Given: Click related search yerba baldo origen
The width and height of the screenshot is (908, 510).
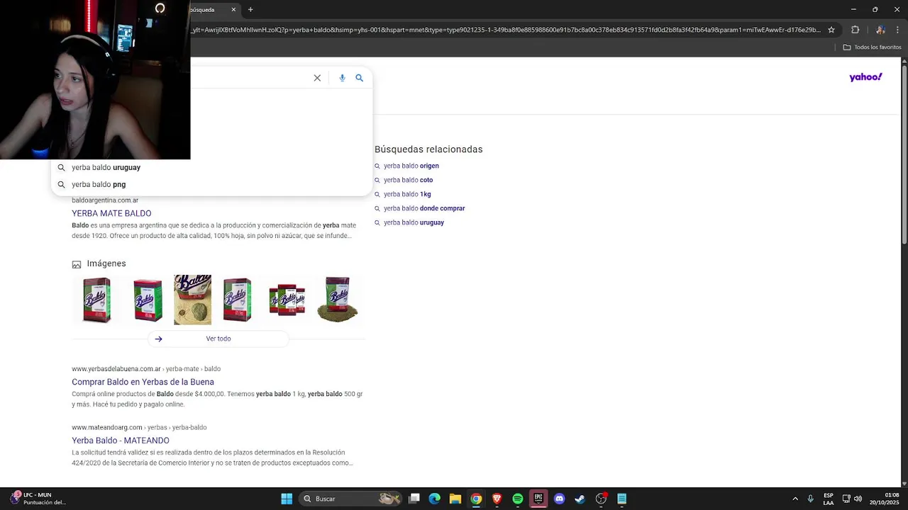Looking at the screenshot, I should click(411, 166).
